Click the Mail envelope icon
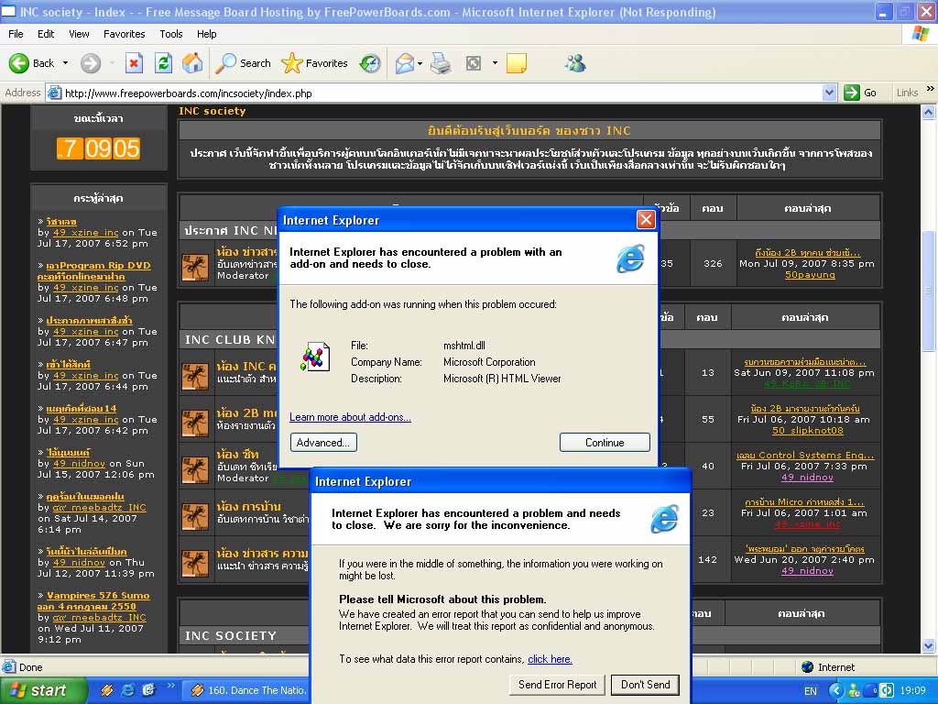This screenshot has height=704, width=938. [x=404, y=63]
